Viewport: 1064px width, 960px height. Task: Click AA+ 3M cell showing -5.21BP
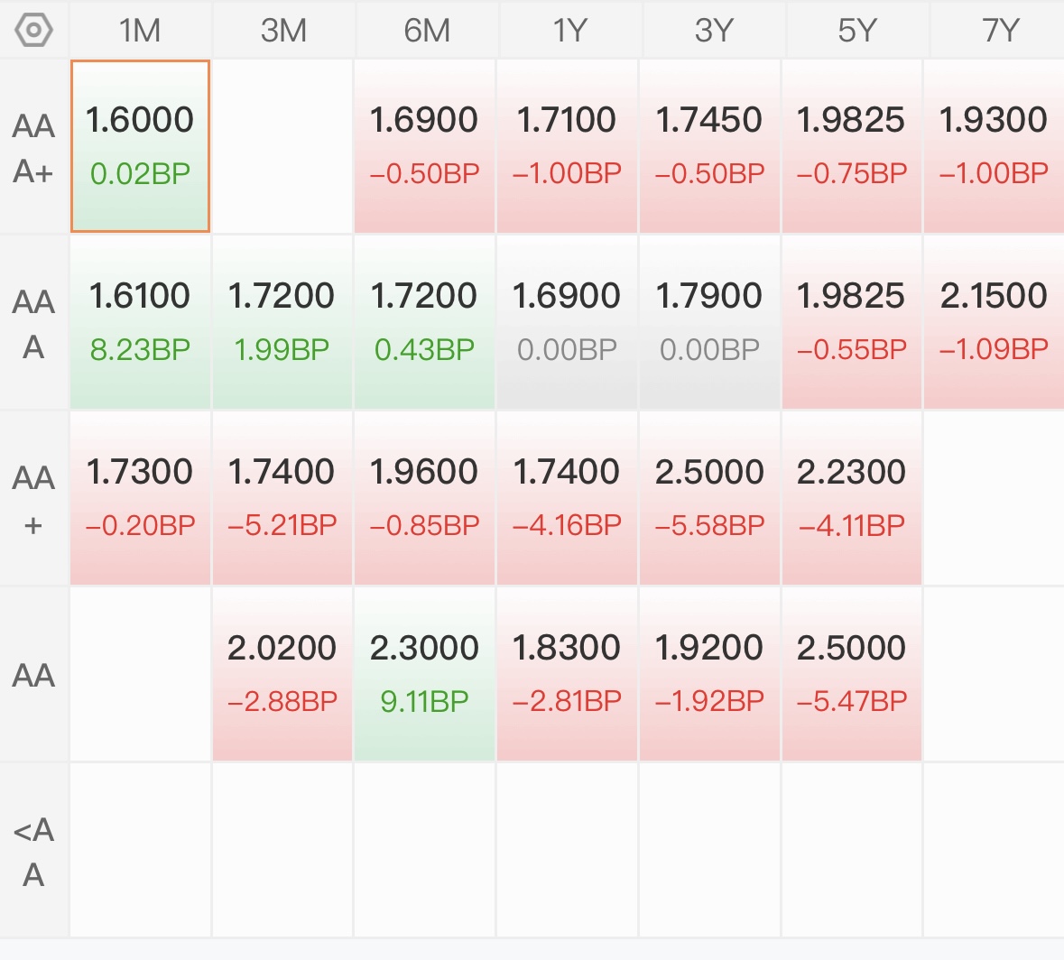[282, 498]
